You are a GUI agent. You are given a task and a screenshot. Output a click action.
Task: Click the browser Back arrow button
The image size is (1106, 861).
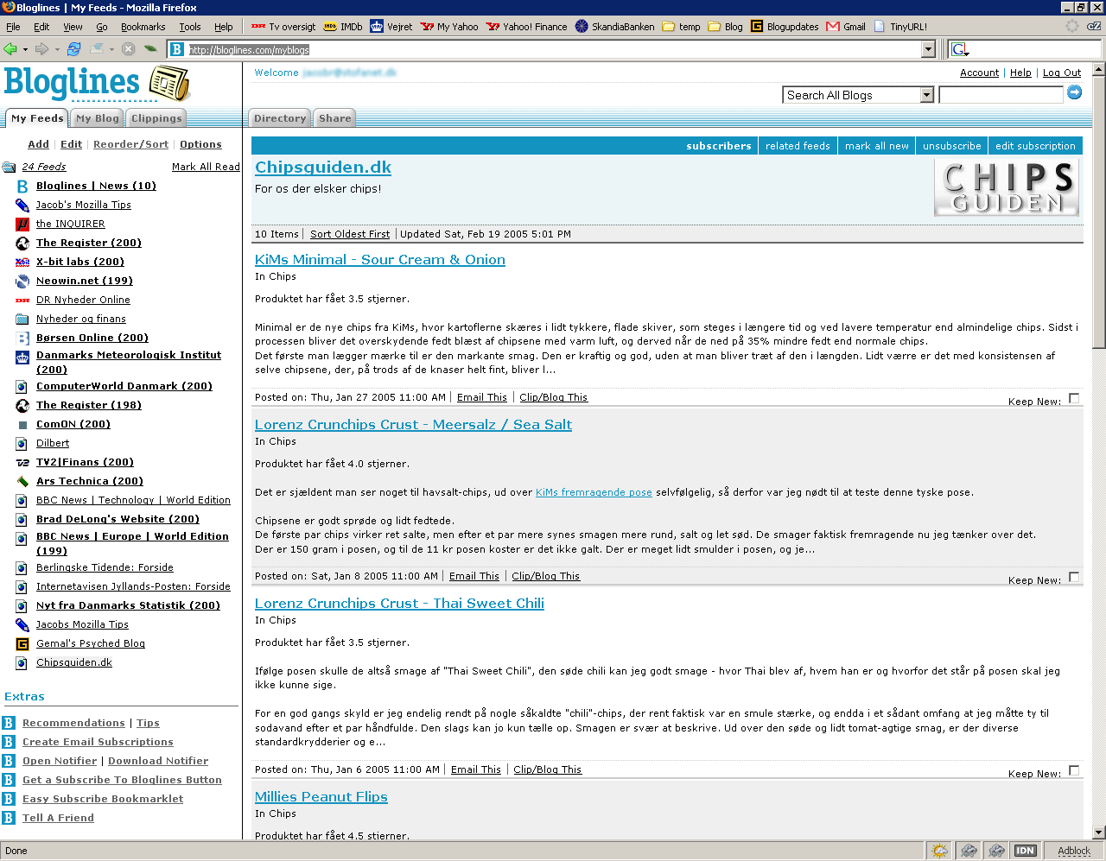coord(10,49)
